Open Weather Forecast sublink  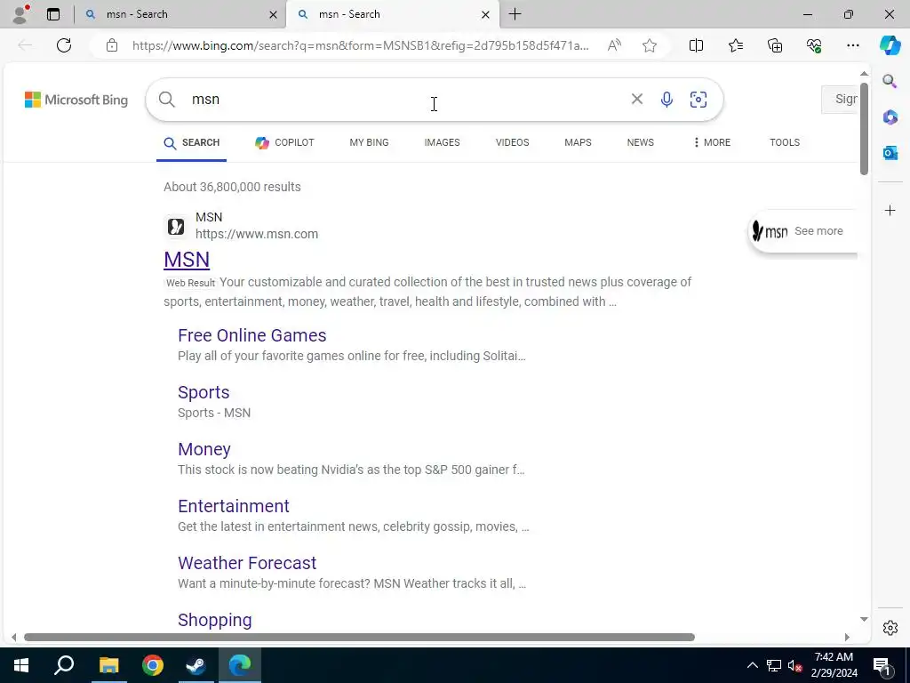[247, 563]
